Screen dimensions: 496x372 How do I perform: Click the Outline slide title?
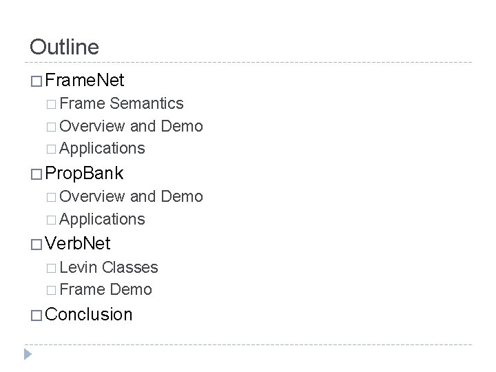coord(64,47)
